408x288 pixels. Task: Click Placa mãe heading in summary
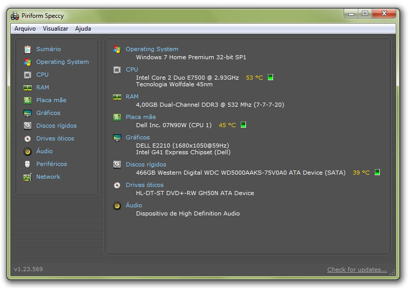click(x=141, y=117)
